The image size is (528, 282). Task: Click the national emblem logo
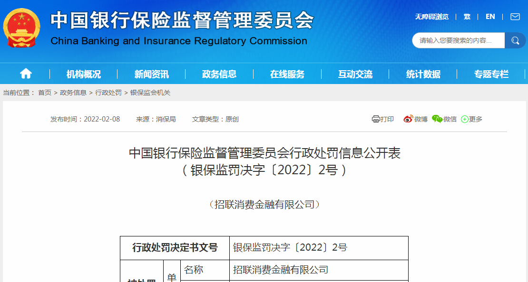coord(21,28)
